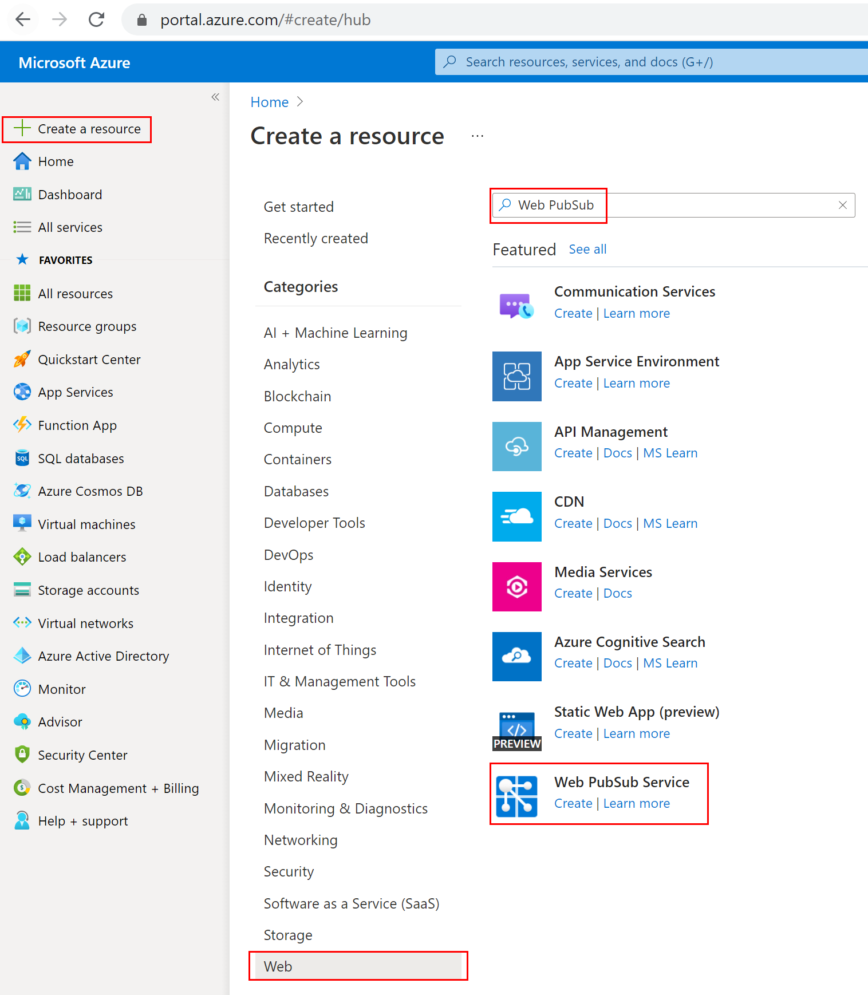868x995 pixels.
Task: Open the See all featured link
Action: (587, 250)
